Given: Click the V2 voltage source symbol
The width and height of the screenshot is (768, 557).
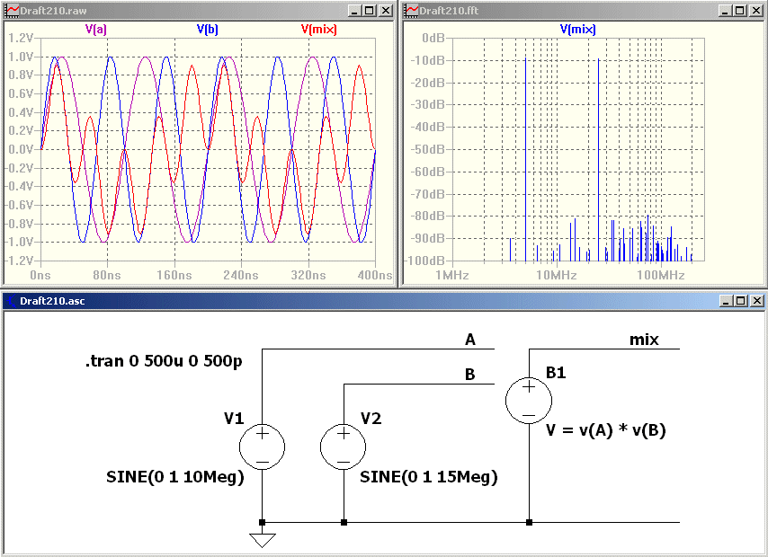Looking at the screenshot, I should (x=344, y=446).
